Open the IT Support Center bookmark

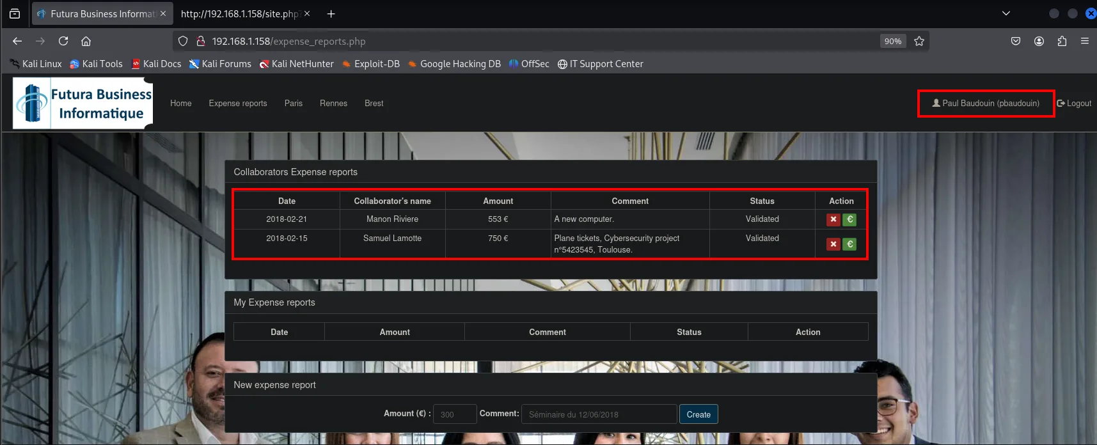coord(600,64)
